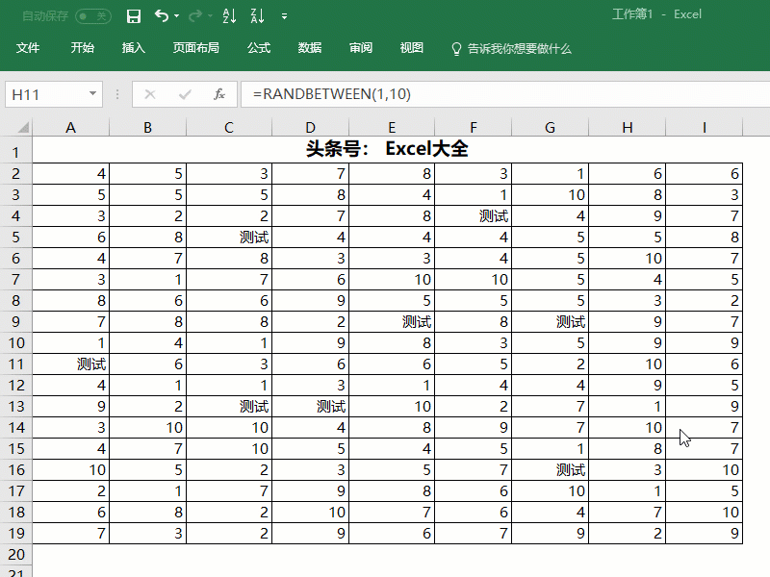This screenshot has width=770, height=577.
Task: Select row 16 header
Action: click(x=15, y=469)
